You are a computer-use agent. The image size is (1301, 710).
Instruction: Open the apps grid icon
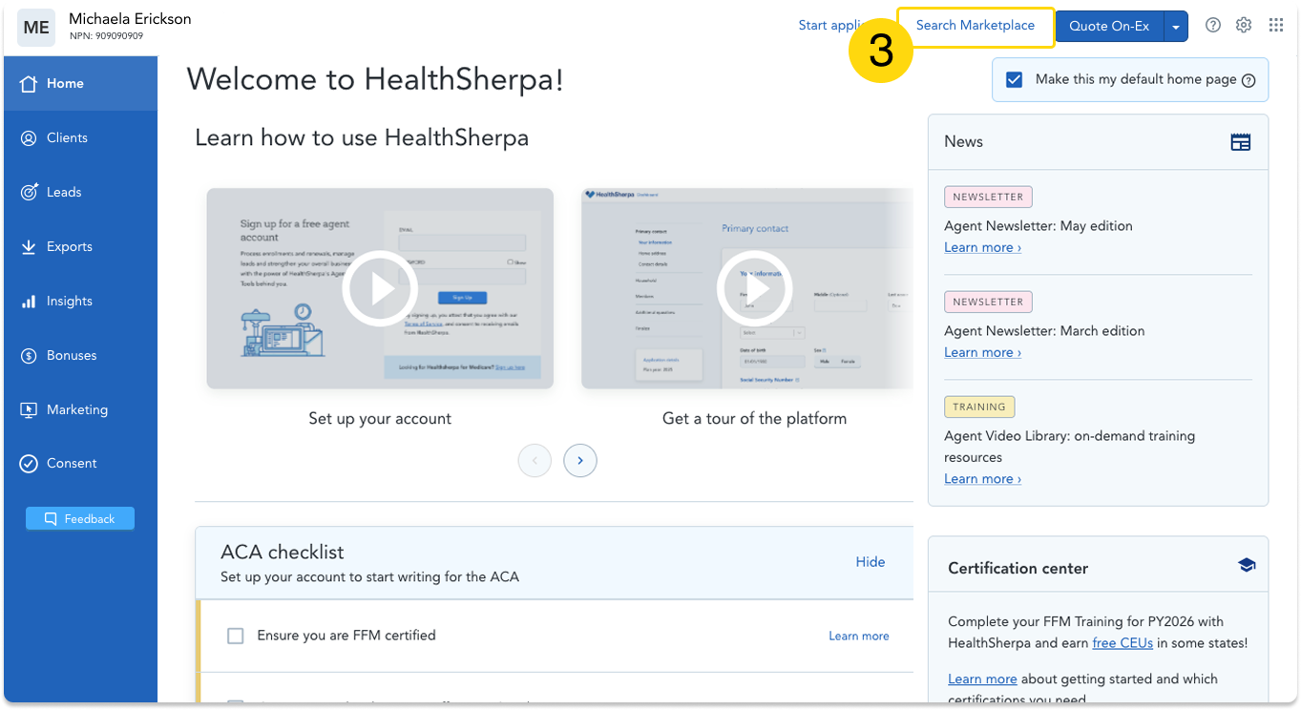pyautogui.click(x=1276, y=26)
